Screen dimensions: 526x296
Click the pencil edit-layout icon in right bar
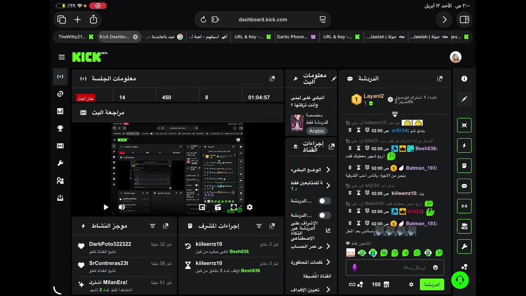(464, 99)
